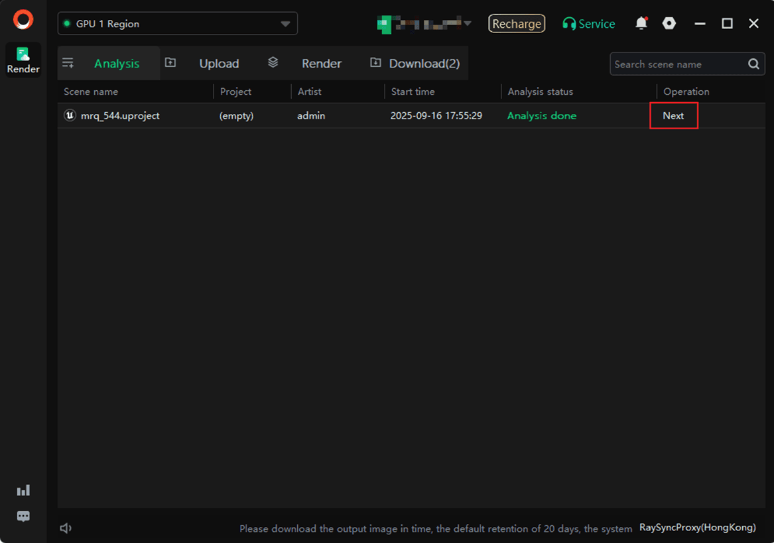The width and height of the screenshot is (774, 543).
Task: Click the Recharge button
Action: tap(517, 24)
